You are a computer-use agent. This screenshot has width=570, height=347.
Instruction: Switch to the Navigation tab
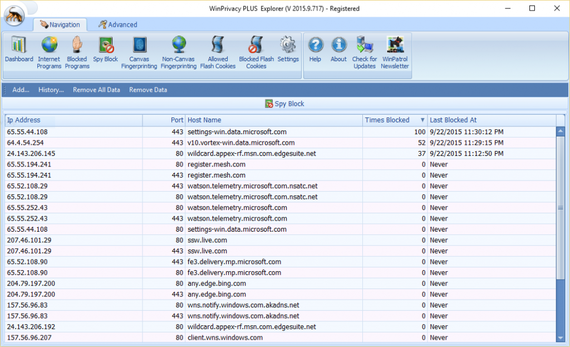coord(60,25)
